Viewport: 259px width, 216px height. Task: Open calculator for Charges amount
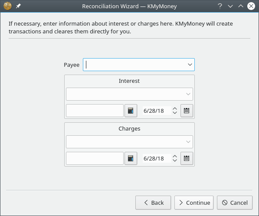click(x=131, y=158)
